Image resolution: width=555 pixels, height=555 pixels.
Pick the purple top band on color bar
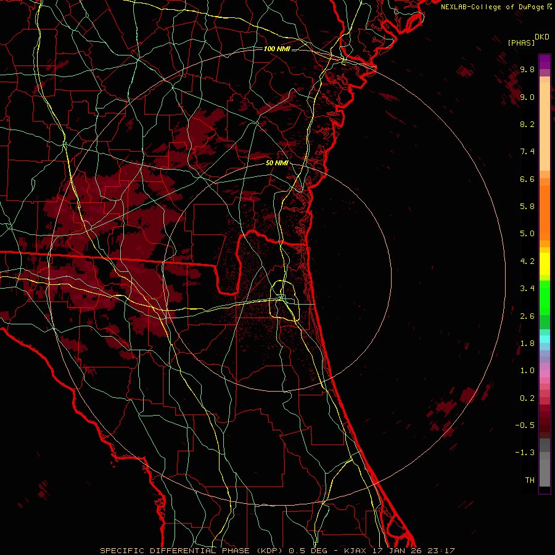tap(545, 62)
